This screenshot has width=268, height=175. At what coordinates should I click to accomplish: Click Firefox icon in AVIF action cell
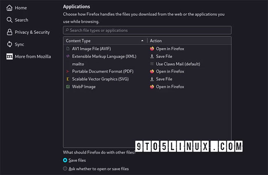[x=152, y=49]
